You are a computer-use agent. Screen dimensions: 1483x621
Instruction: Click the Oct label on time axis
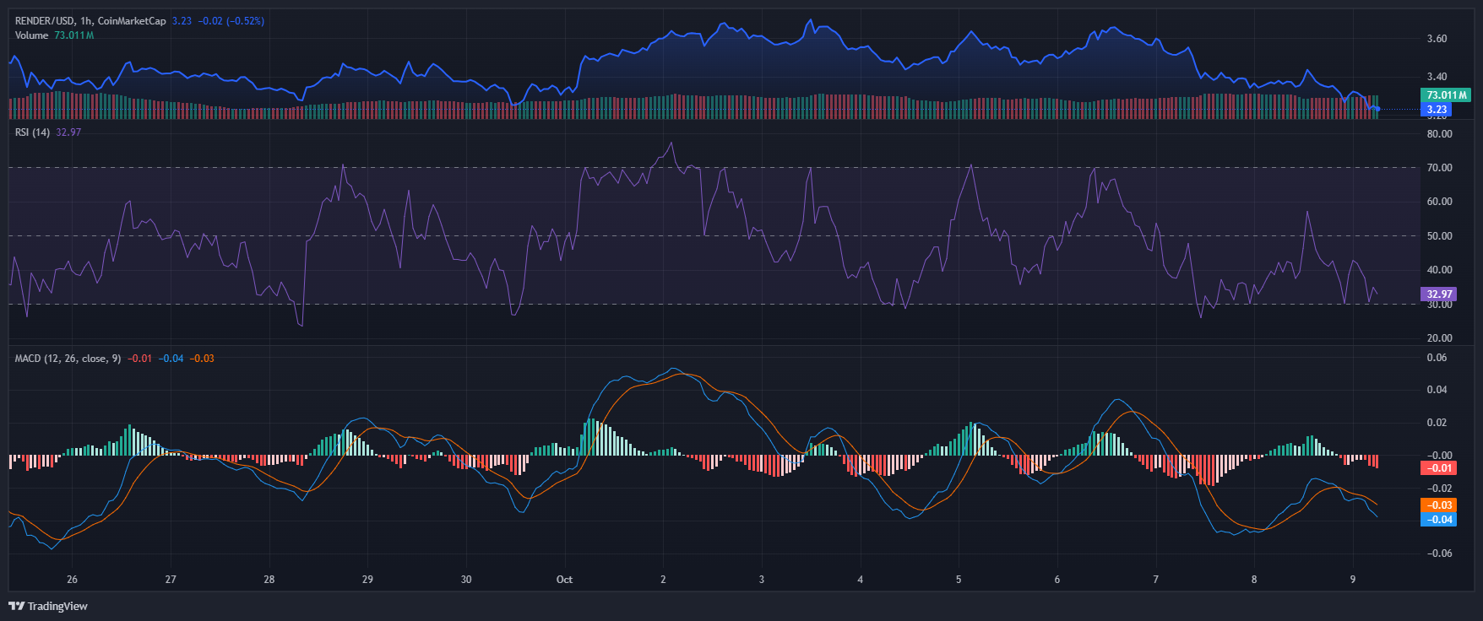click(x=564, y=580)
